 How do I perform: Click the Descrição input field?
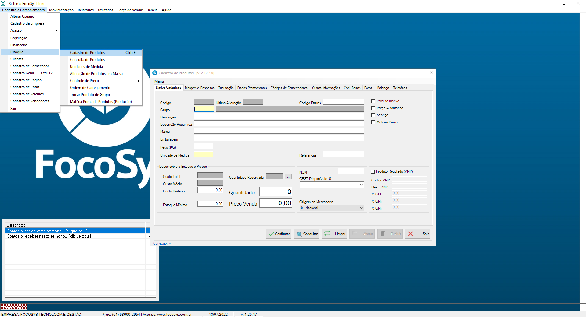point(279,116)
